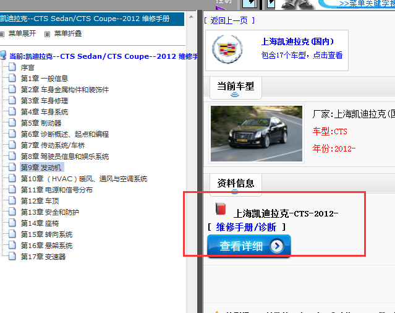Screen dimensions: 395x313
Task: Open 第7章 传动系统/车桥
Action: point(53,145)
